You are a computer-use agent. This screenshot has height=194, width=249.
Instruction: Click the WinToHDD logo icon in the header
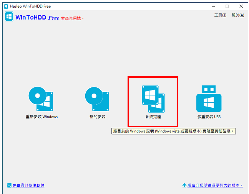(9, 16)
